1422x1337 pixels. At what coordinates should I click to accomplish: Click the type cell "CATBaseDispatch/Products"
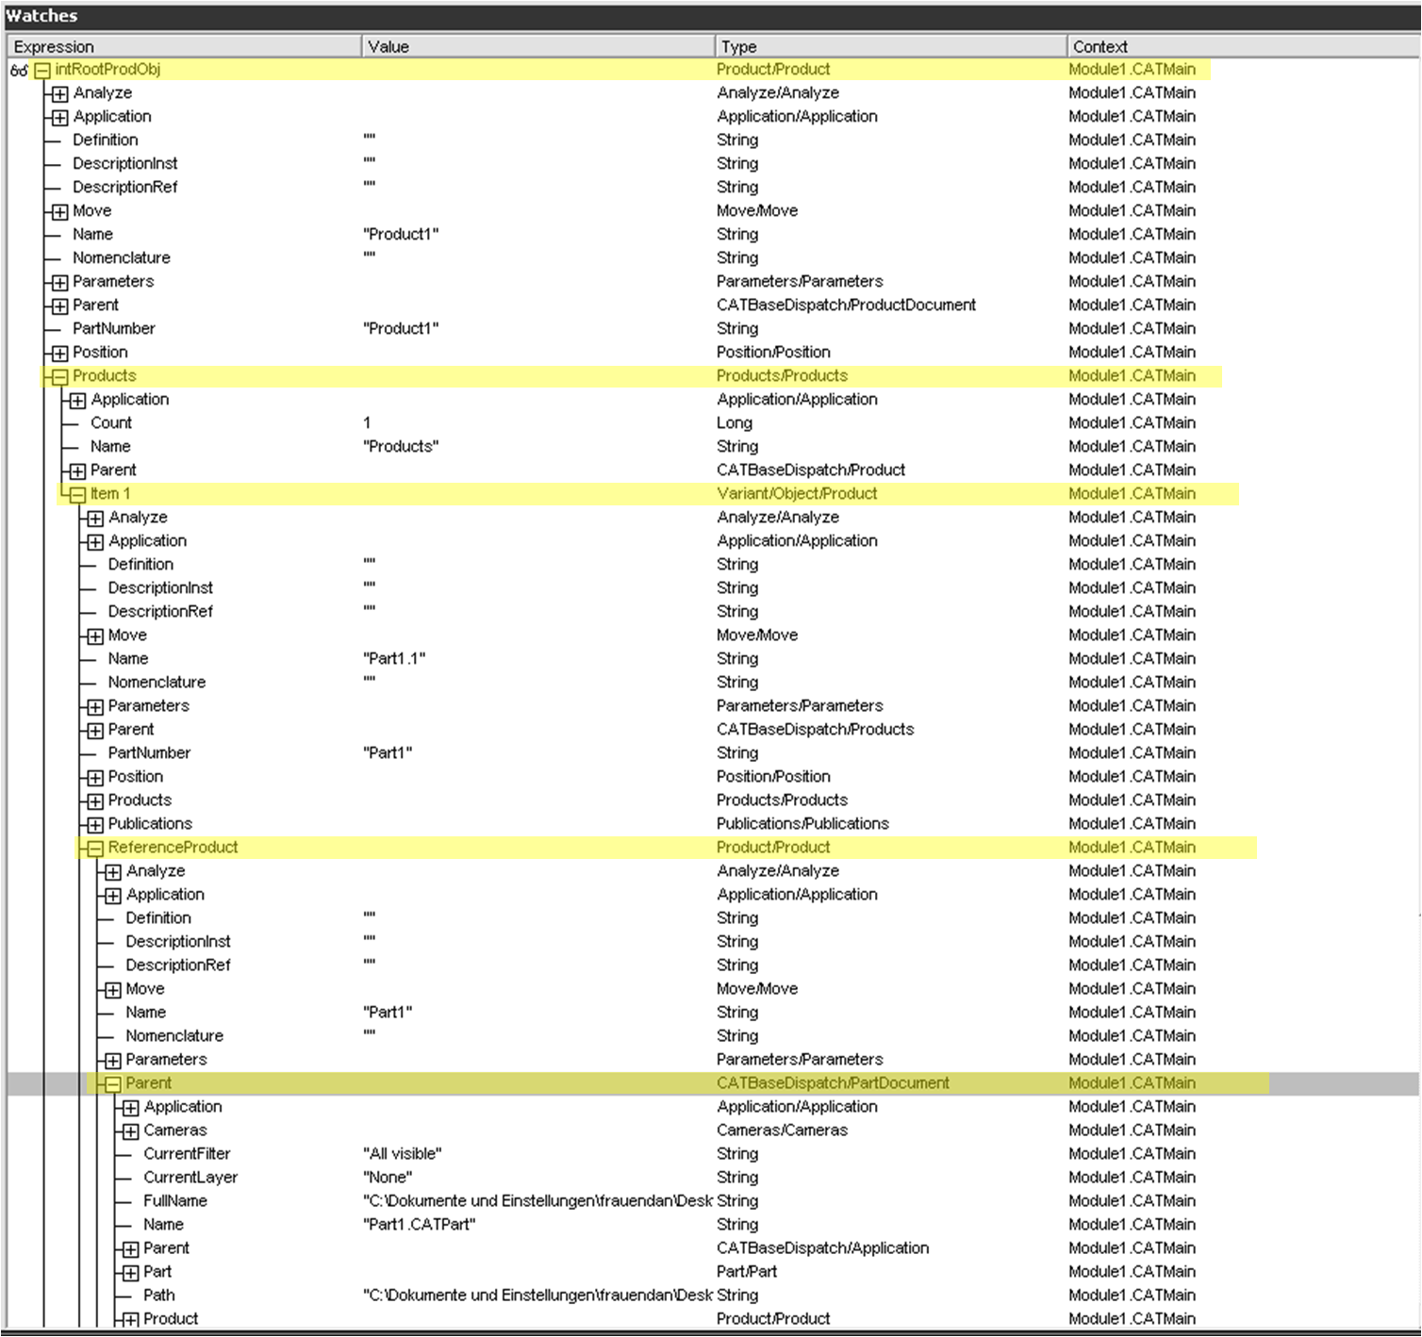(816, 729)
